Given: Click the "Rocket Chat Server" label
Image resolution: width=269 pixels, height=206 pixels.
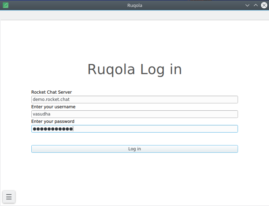Looking at the screenshot, I should [x=52, y=92].
